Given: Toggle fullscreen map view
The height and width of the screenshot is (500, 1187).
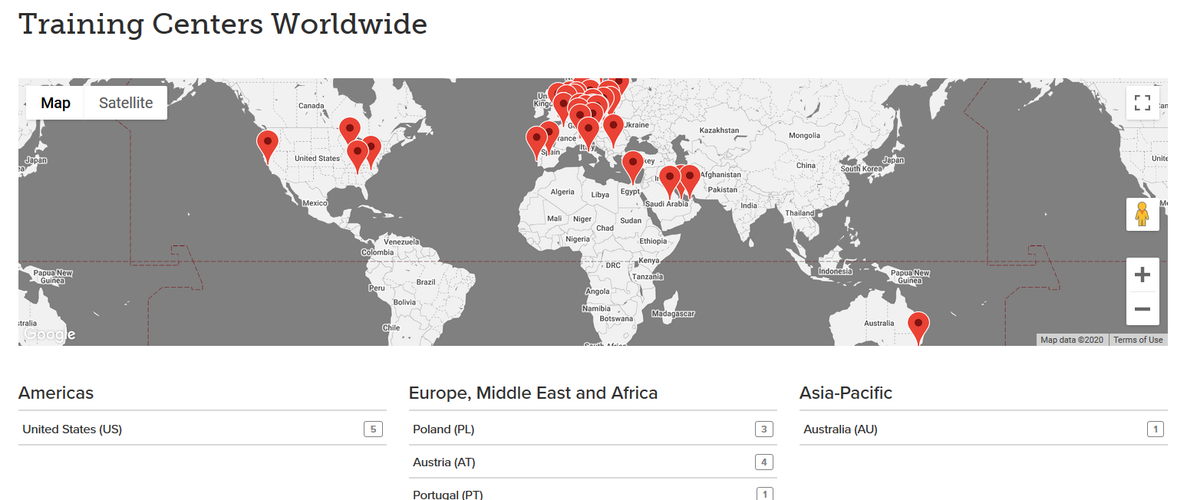Looking at the screenshot, I should [x=1142, y=103].
